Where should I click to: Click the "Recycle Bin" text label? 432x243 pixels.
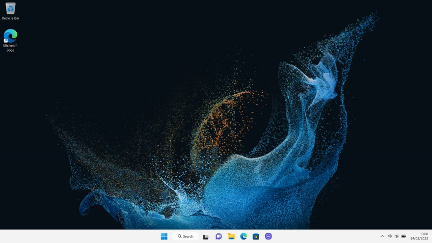point(10,18)
